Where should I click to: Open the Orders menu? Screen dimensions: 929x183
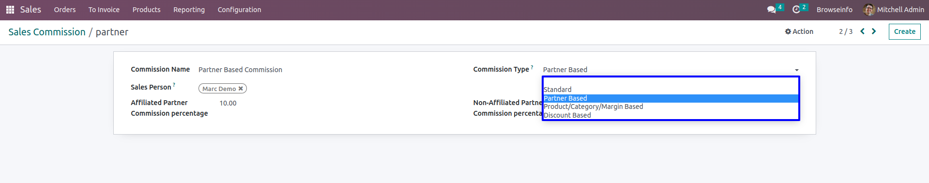65,10
